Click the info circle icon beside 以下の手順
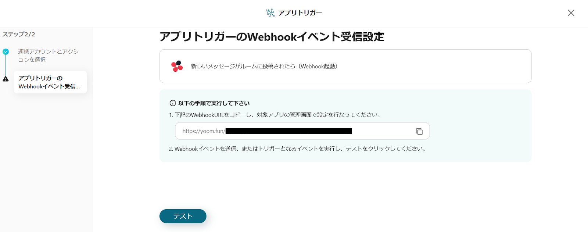 [172, 103]
